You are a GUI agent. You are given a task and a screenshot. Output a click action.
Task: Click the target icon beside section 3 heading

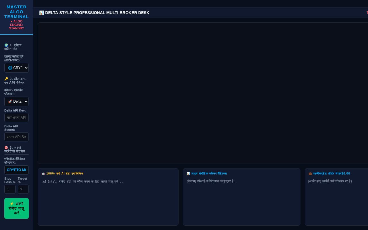click(6, 147)
